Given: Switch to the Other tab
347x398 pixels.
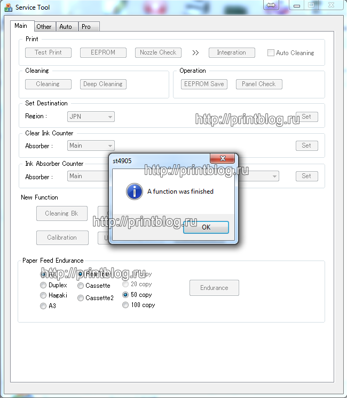Looking at the screenshot, I should coord(44,27).
